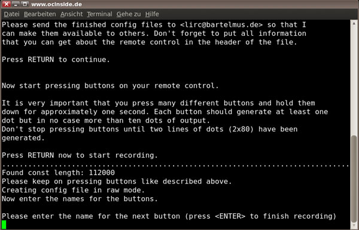This screenshot has height=230, width=359.
Task: Maximize the terminal window
Action: pos(25,4)
